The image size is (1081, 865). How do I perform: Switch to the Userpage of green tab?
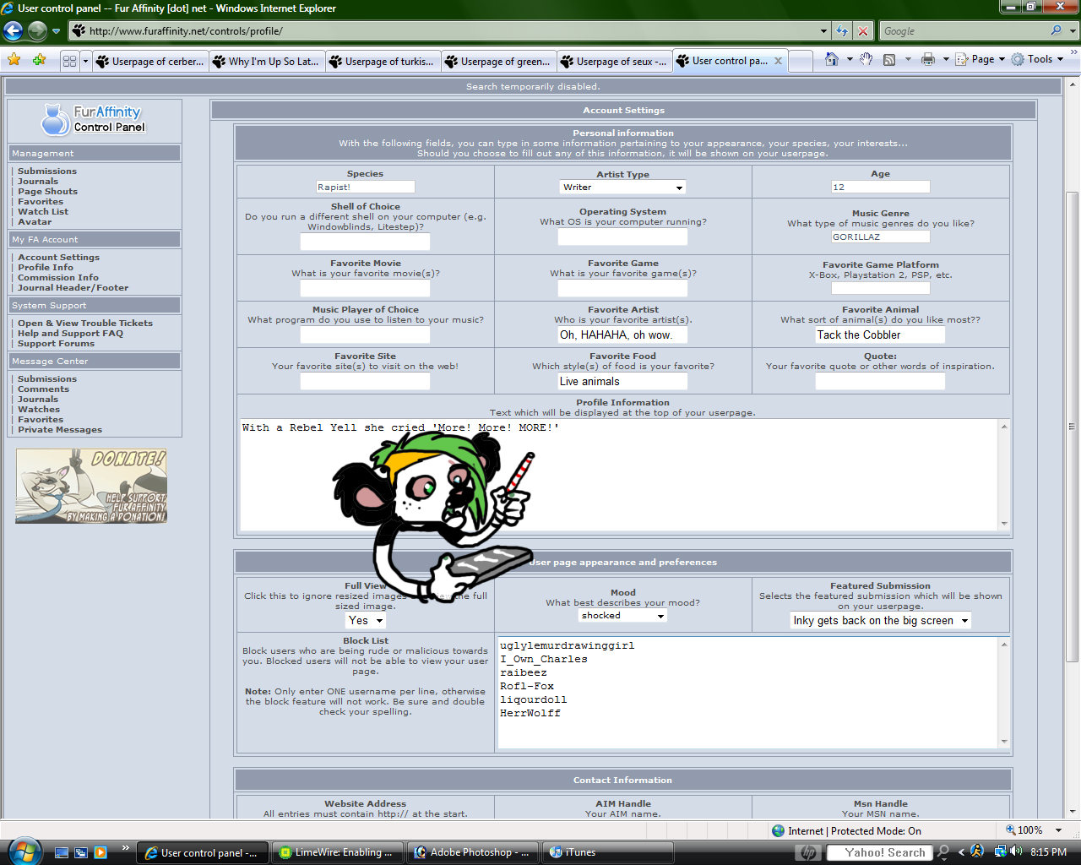(499, 61)
